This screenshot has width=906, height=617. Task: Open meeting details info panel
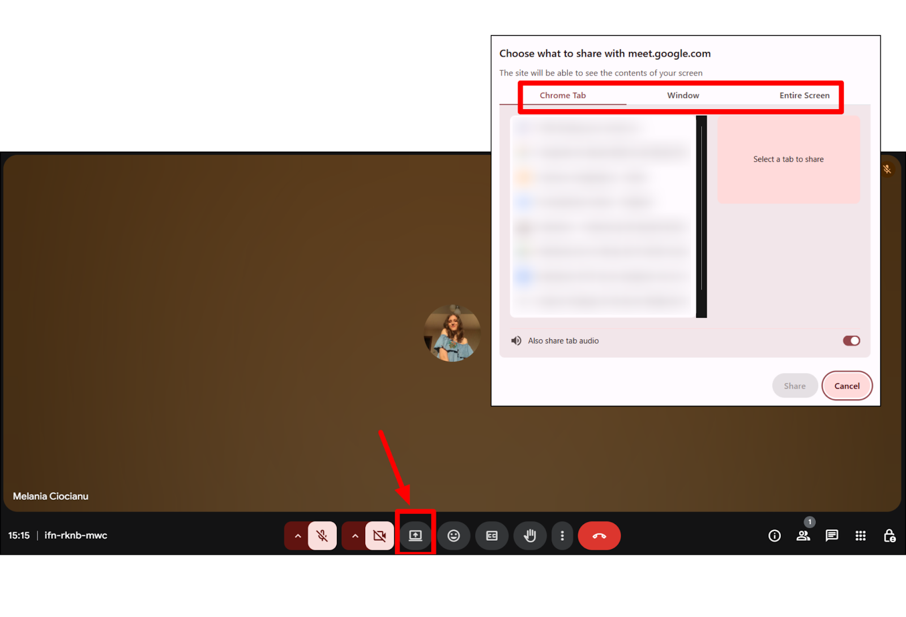[774, 536]
